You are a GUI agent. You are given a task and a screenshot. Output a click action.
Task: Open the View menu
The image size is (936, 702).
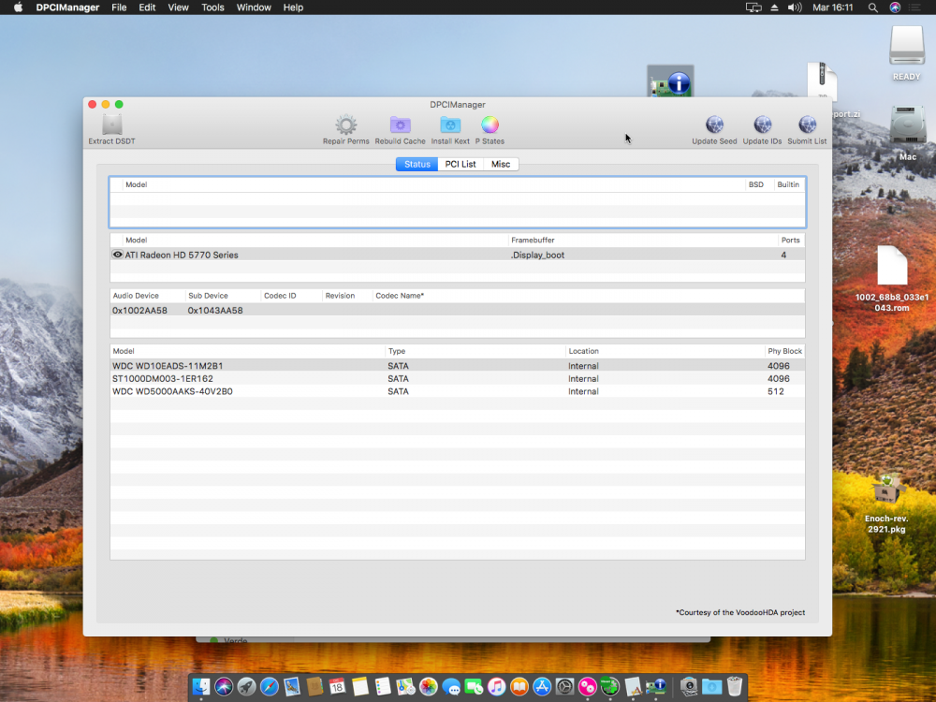[178, 7]
